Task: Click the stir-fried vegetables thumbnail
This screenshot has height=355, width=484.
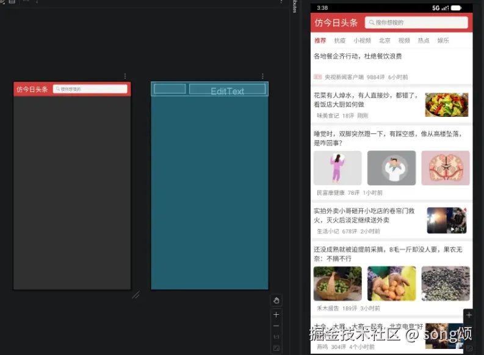Action: coord(447,105)
